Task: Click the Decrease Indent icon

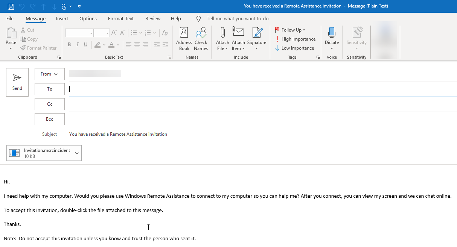Action: (157, 45)
